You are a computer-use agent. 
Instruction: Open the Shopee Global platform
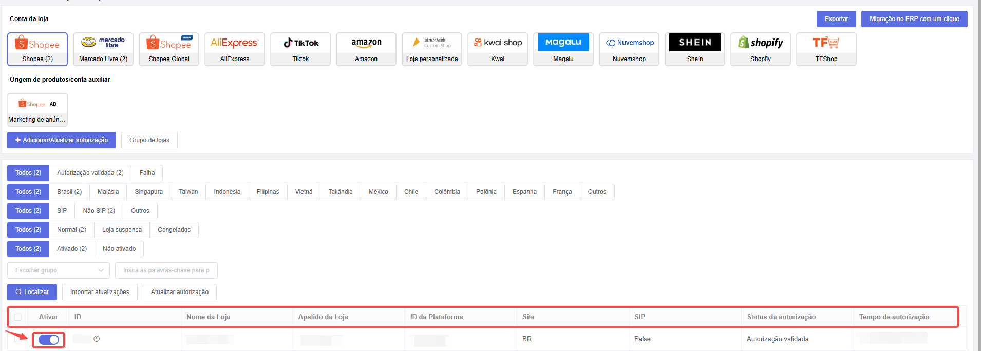click(169, 49)
